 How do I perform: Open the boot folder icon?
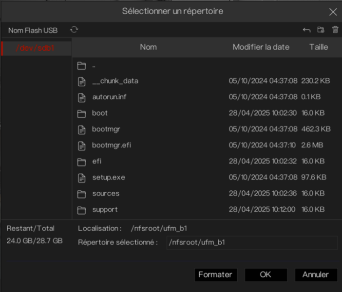click(81, 113)
